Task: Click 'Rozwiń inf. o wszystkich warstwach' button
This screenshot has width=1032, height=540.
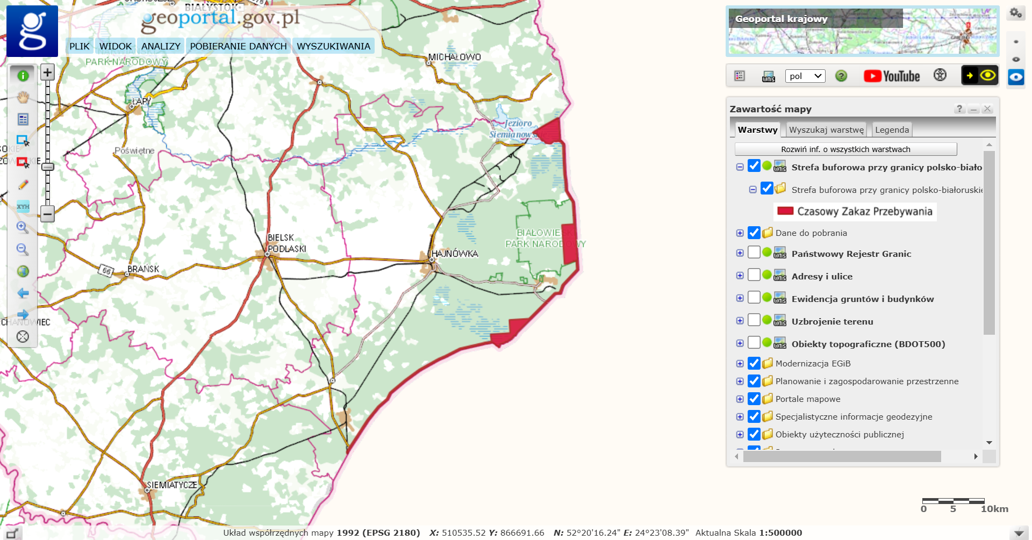Action: pos(845,149)
